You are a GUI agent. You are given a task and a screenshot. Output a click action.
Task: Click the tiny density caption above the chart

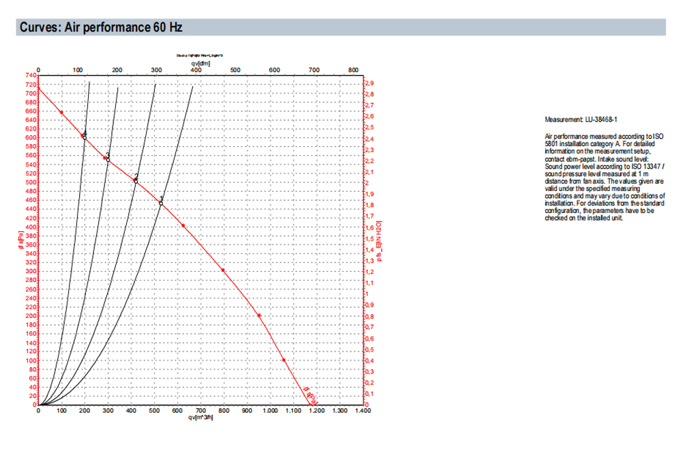coord(200,56)
